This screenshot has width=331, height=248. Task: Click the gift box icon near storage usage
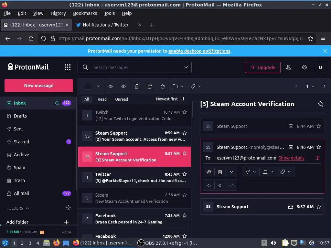pos(42,232)
